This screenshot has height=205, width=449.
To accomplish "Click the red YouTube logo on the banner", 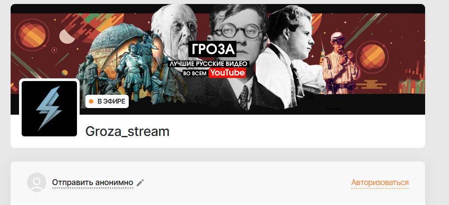I will point(227,73).
